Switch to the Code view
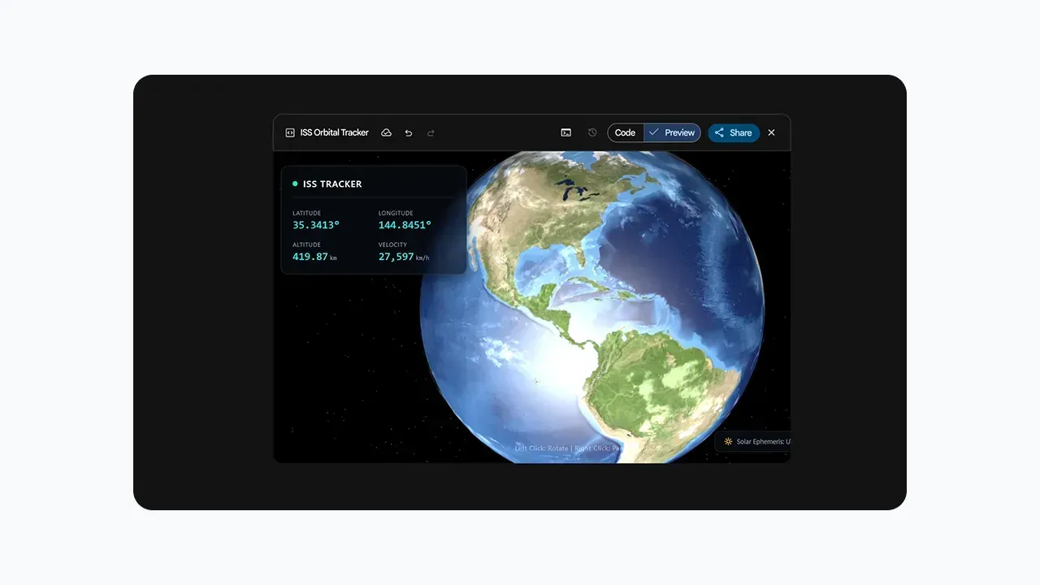Image resolution: width=1040 pixels, height=585 pixels. (626, 132)
